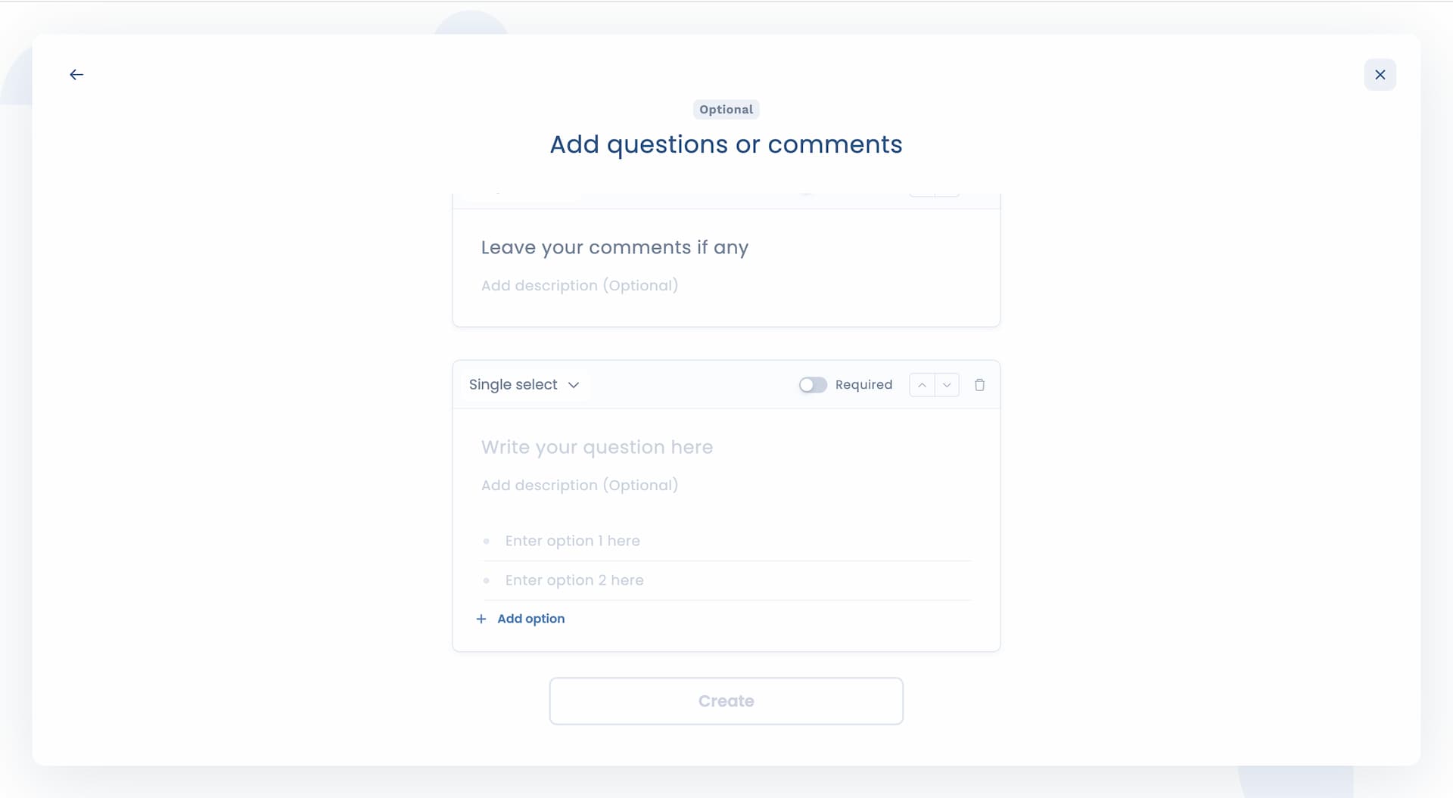
Task: Click the radio bullet beside option 1
Action: pyautogui.click(x=487, y=541)
